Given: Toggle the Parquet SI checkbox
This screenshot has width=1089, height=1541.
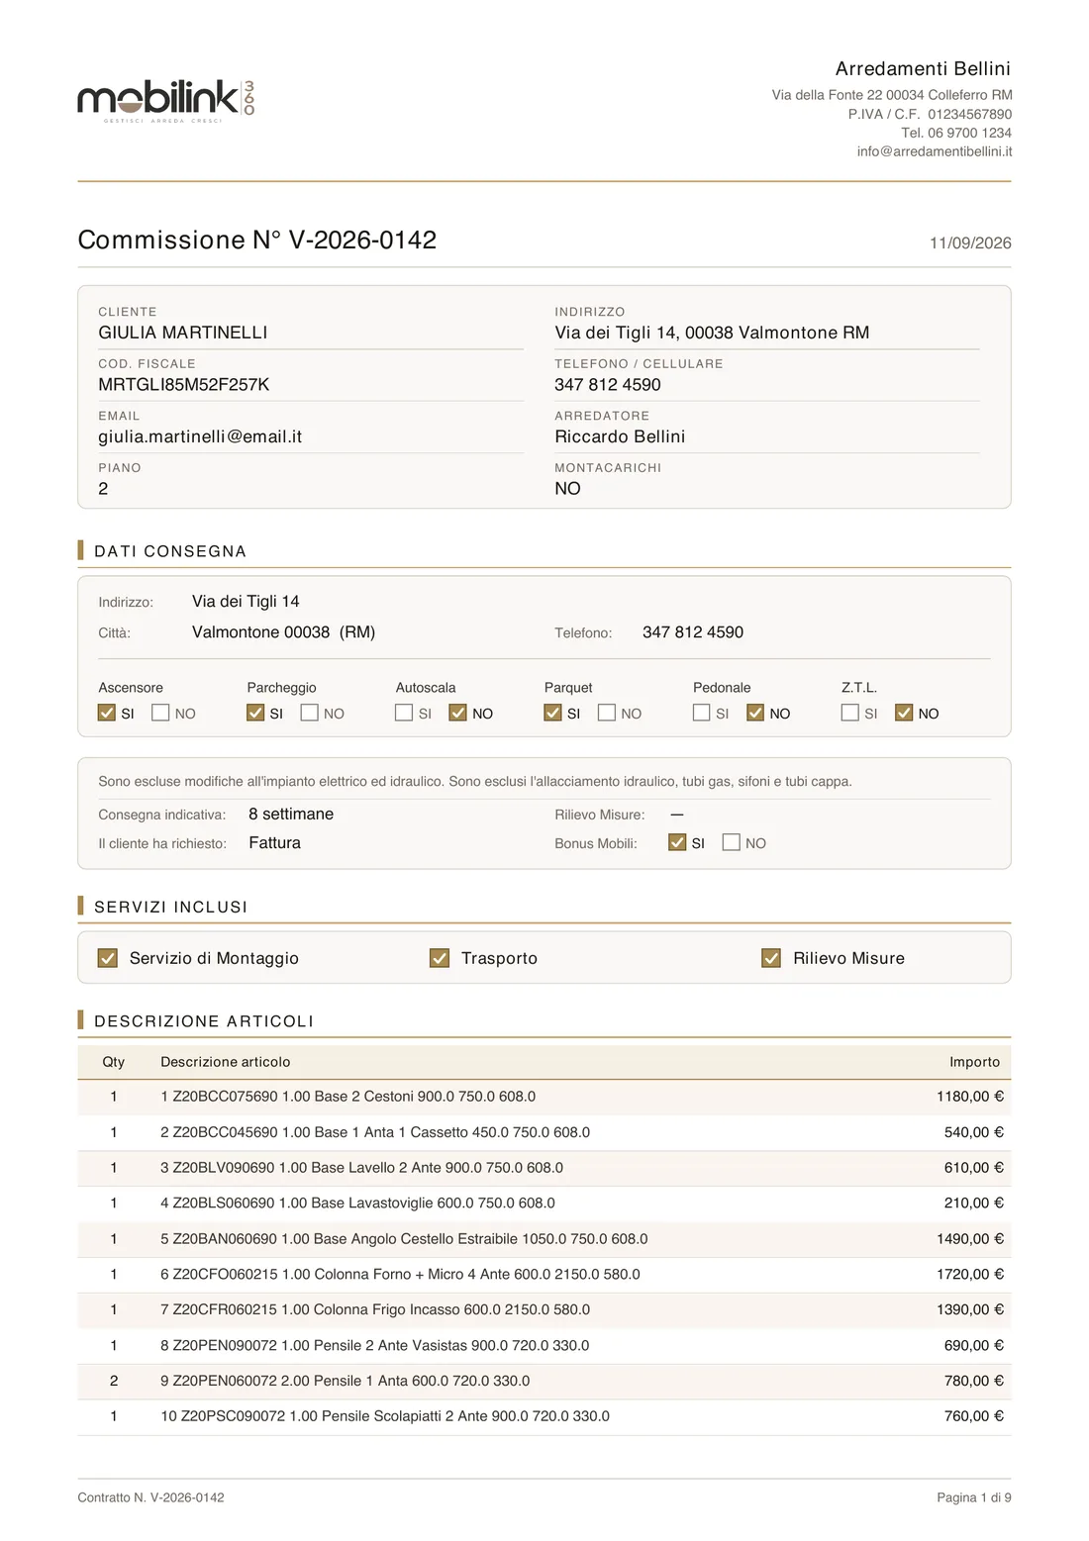Looking at the screenshot, I should pos(552,713).
